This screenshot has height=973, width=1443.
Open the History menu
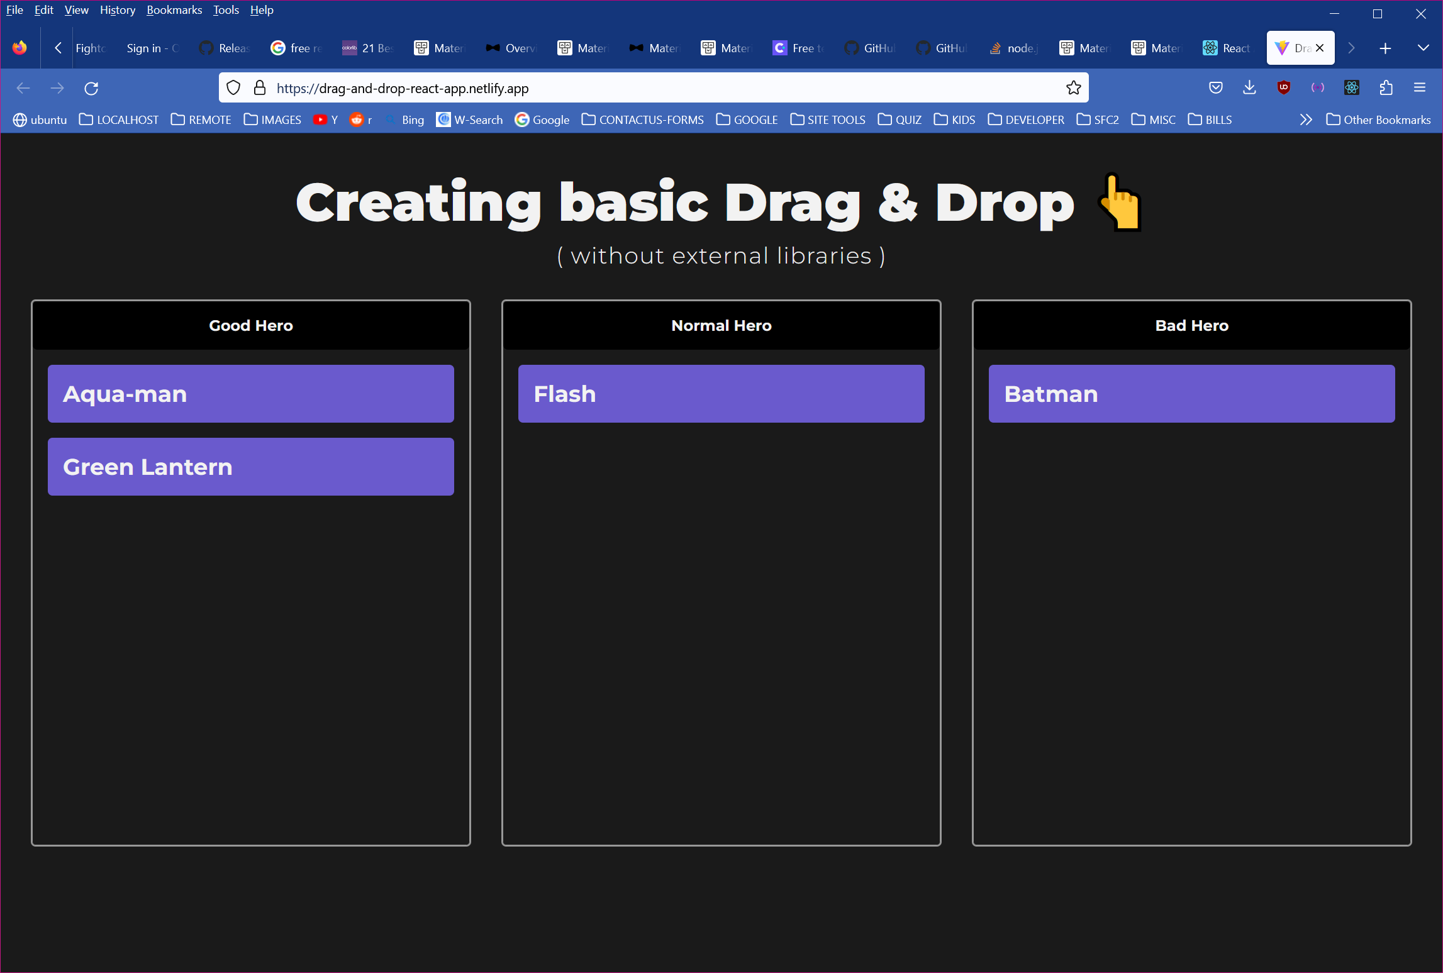click(x=117, y=10)
